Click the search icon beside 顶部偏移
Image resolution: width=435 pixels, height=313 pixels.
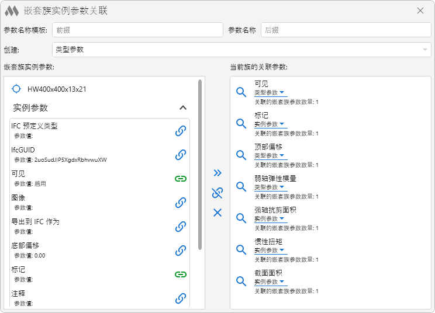(241, 155)
